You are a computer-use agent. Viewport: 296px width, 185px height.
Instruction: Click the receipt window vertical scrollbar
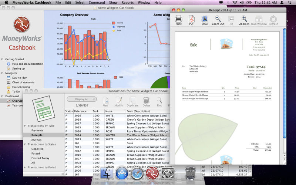[285, 83]
